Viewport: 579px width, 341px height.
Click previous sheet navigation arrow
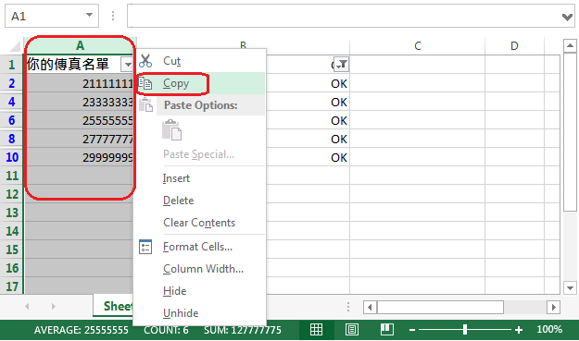tap(27, 307)
